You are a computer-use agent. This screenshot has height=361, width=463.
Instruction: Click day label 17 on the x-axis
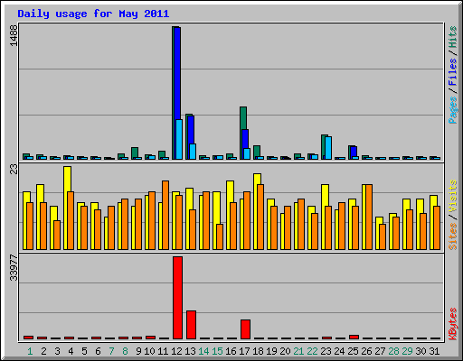click(x=244, y=351)
